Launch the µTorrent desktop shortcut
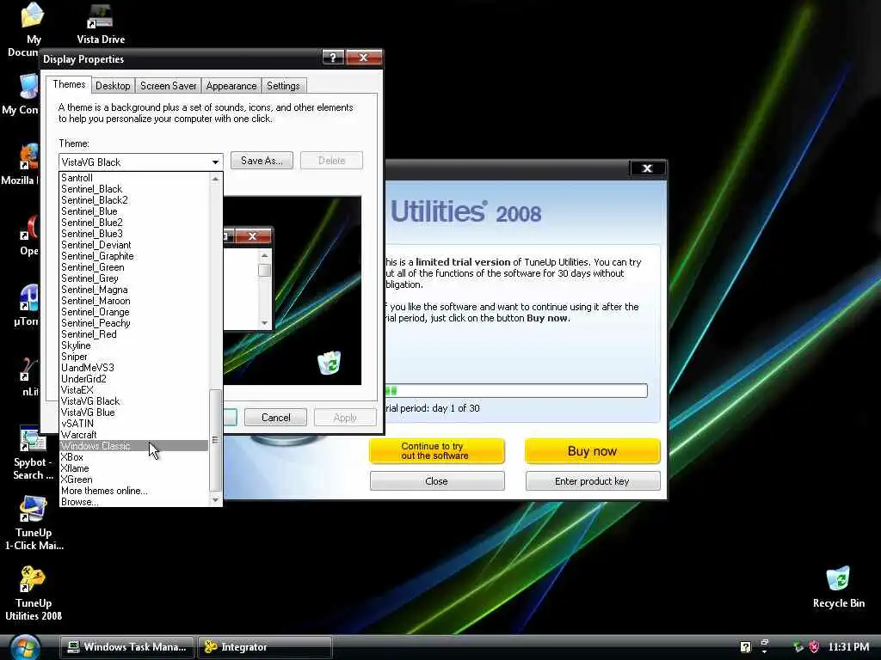 point(29,298)
